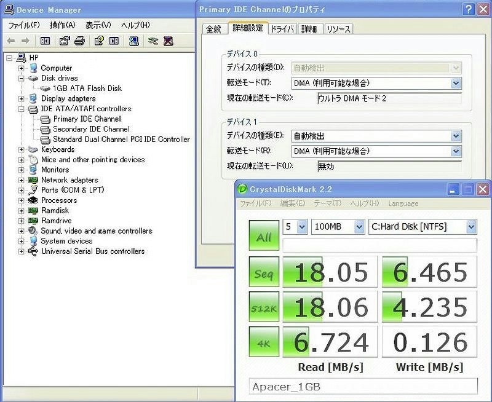Open the C:Hard Disk [NTFS] drive dropdown
Viewport: 492px width, 402px height.
471,227
